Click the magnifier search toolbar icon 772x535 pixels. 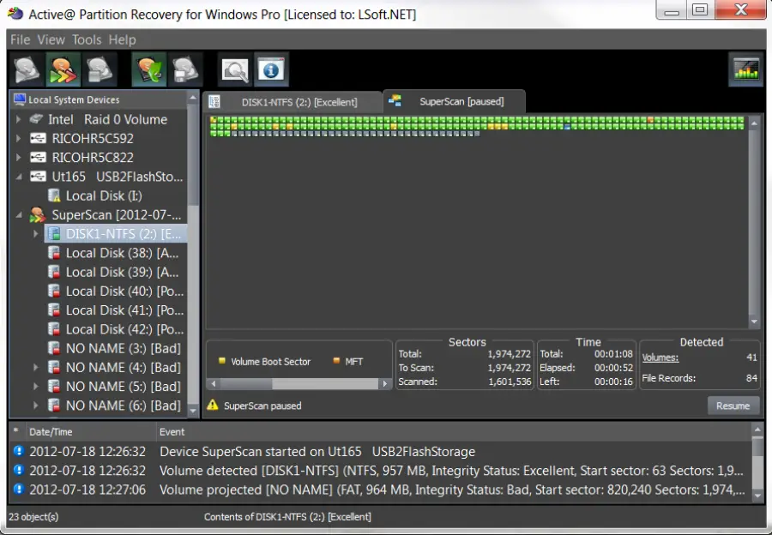pyautogui.click(x=234, y=69)
